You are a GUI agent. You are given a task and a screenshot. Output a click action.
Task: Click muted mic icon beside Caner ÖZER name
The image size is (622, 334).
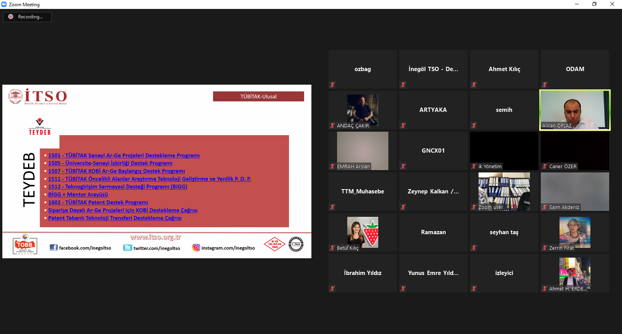tap(545, 166)
